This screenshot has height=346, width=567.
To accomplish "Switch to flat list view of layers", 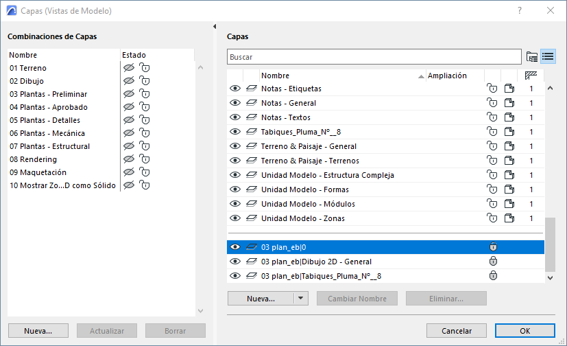I will pos(547,56).
